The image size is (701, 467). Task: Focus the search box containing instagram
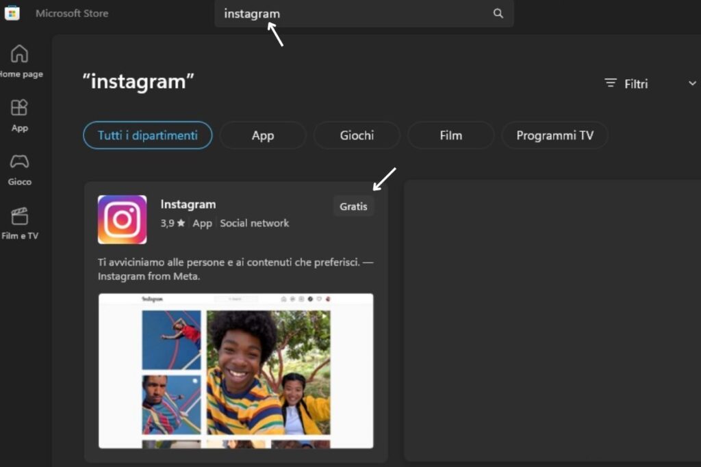[364, 14]
